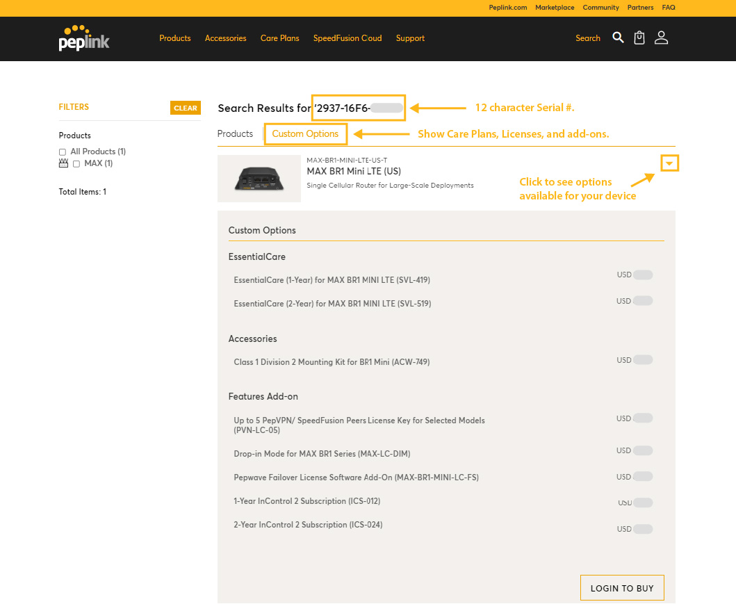Screen dimensions: 736x604
Task: Select PepVPN/SpeedFusion Peers License Key option
Action: pyautogui.click(x=359, y=425)
